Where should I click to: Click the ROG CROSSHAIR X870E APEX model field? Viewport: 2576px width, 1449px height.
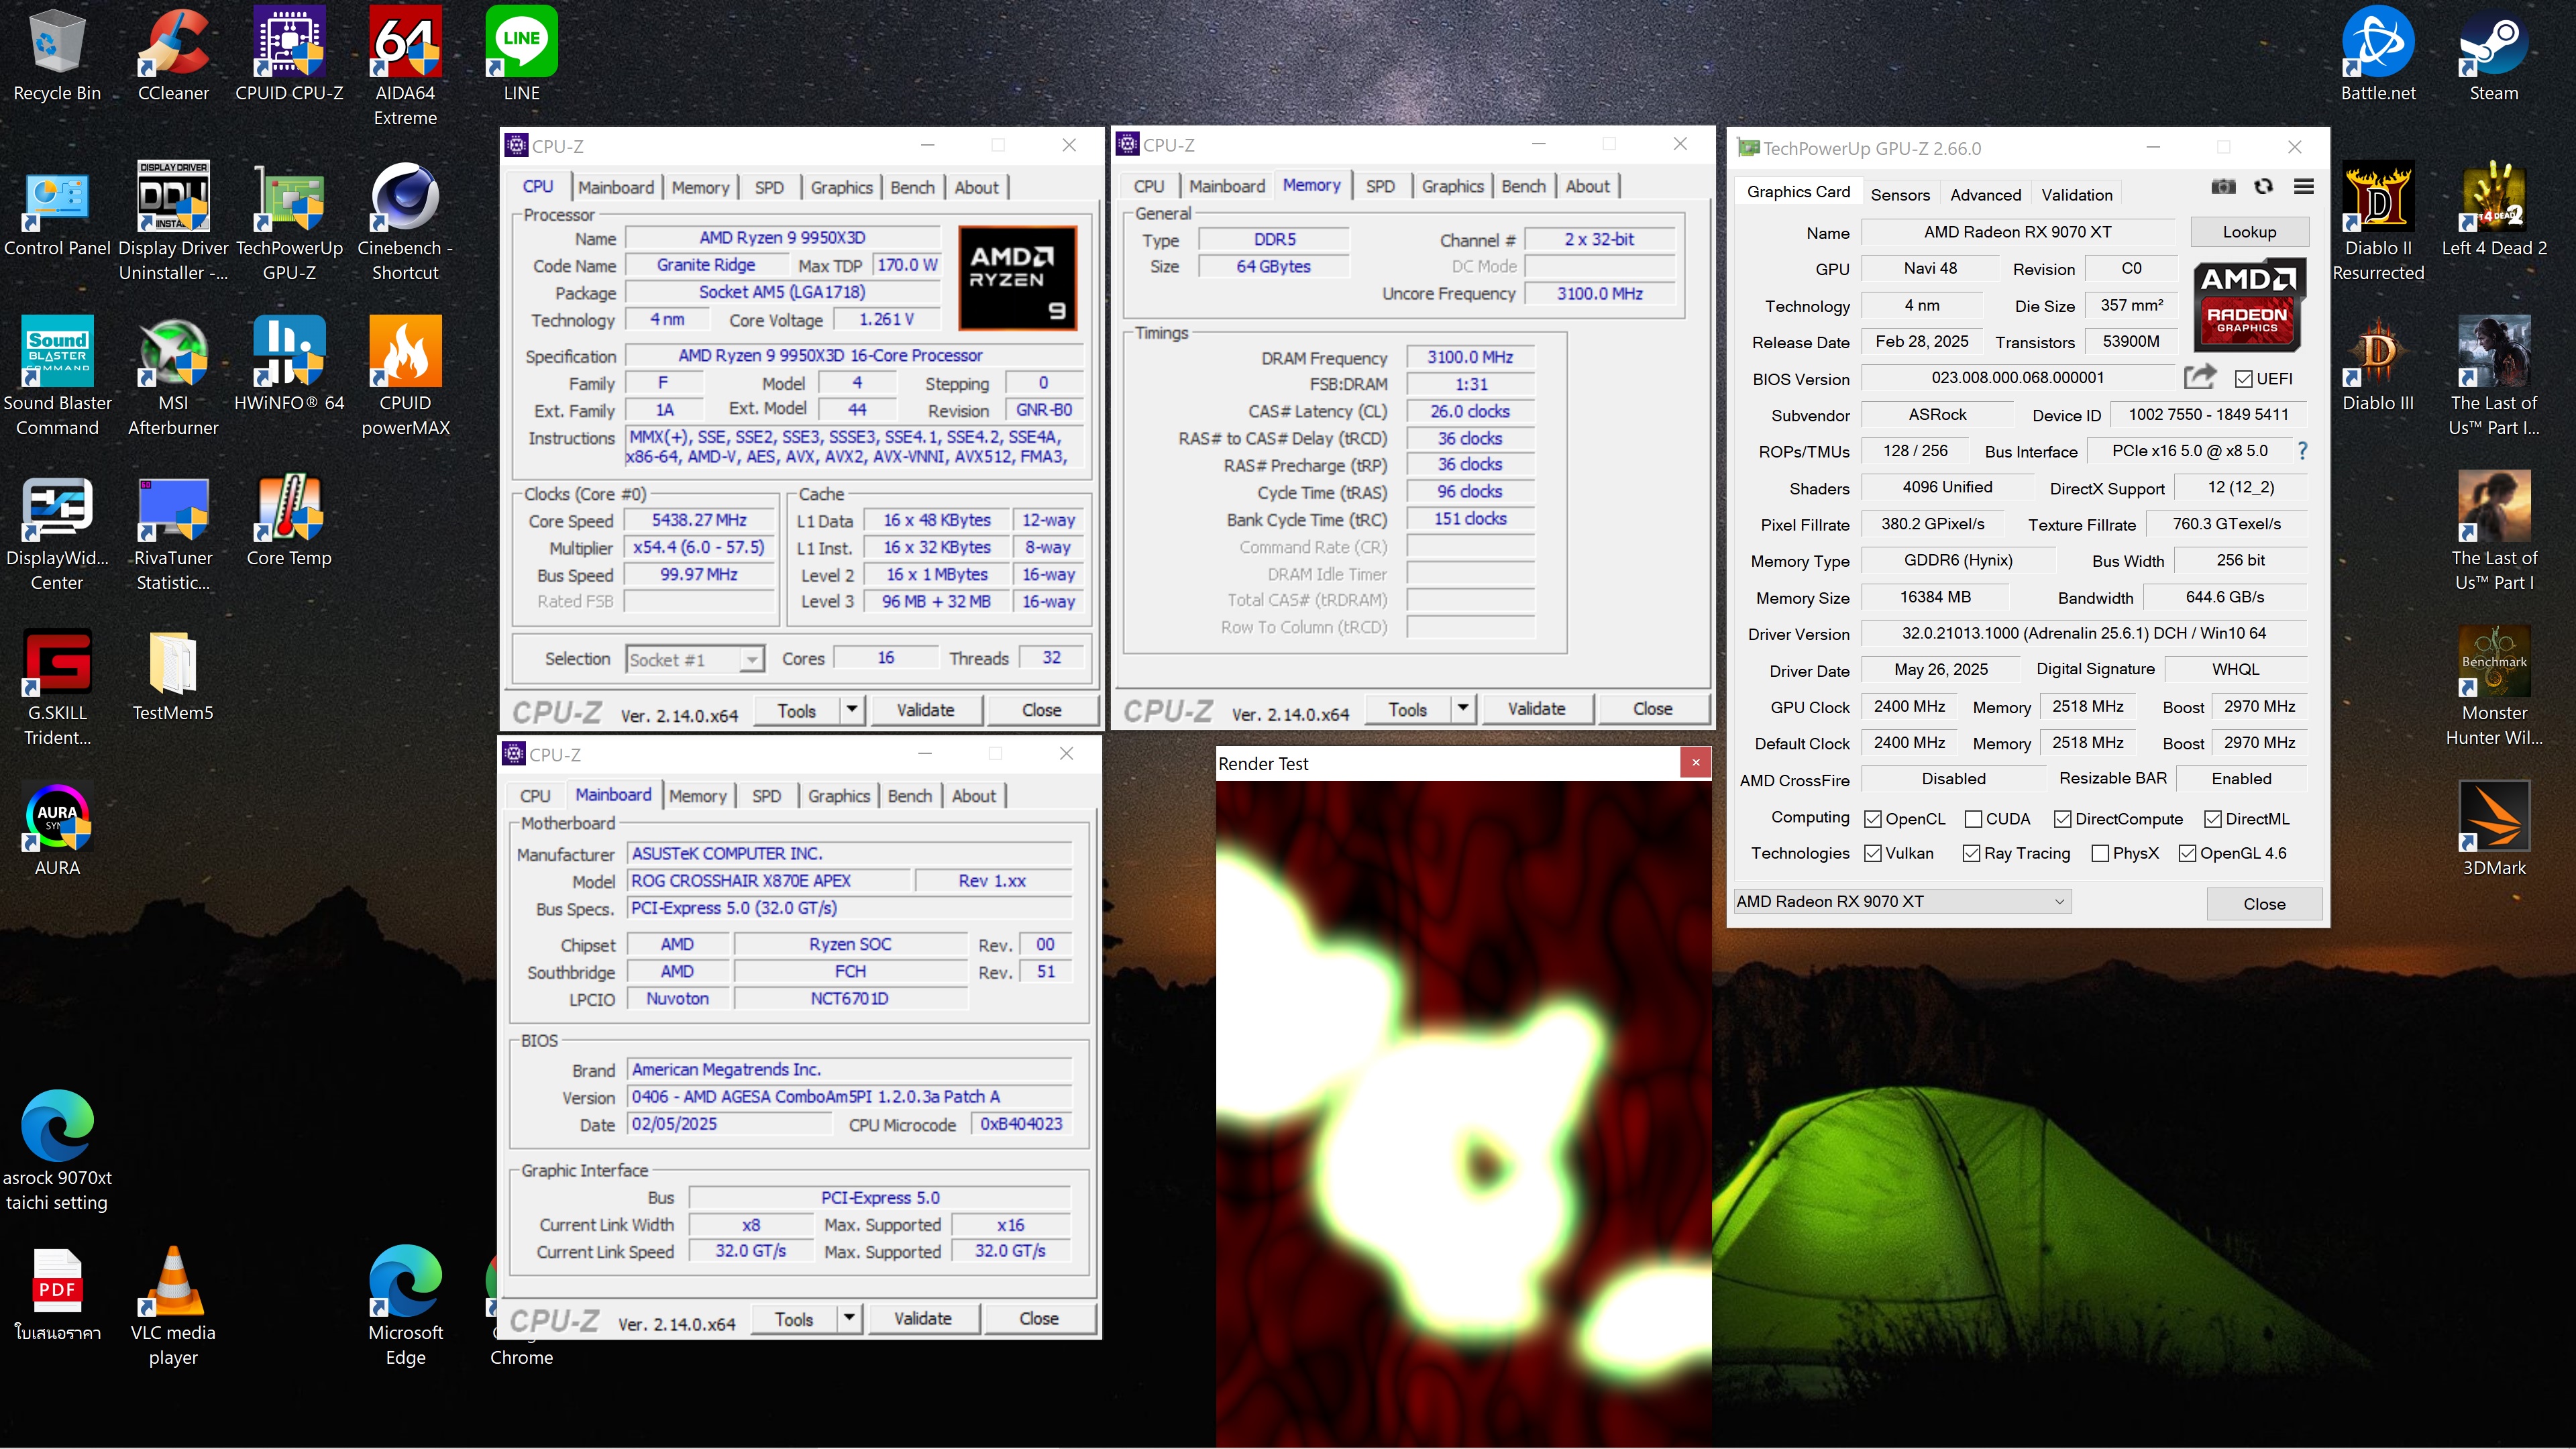768,881
